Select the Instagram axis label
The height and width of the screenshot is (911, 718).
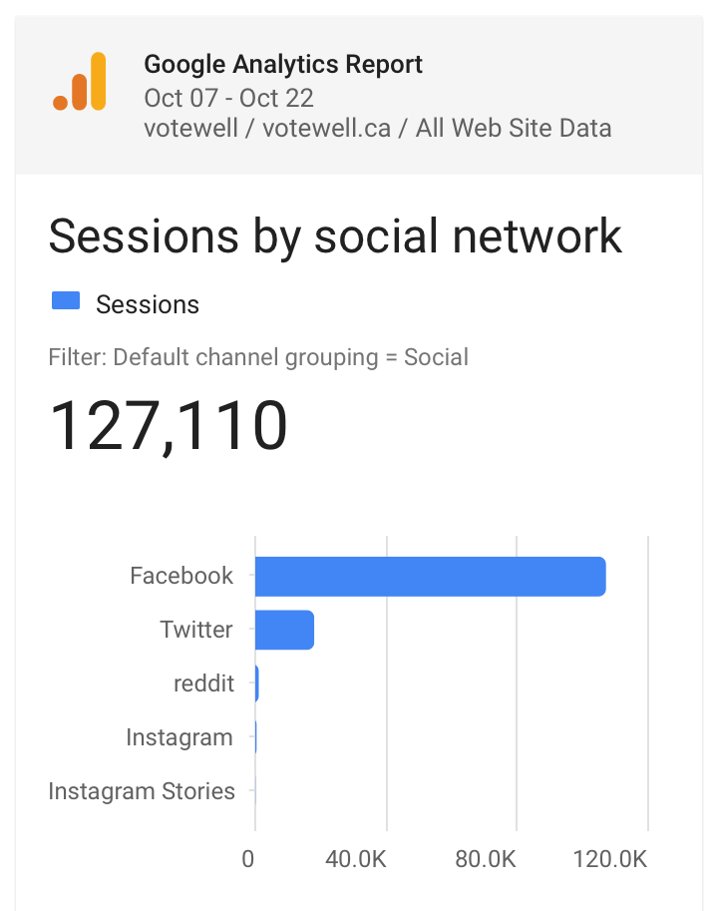[x=179, y=737]
